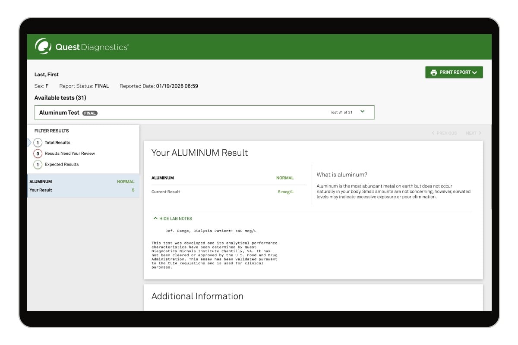
Task: Select the Expected Results filter circle
Action: click(x=38, y=165)
